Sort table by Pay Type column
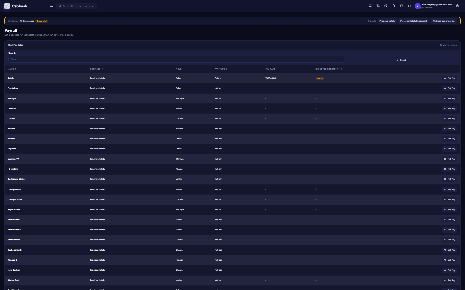Screen dimensions: 465x290 coord(221,69)
